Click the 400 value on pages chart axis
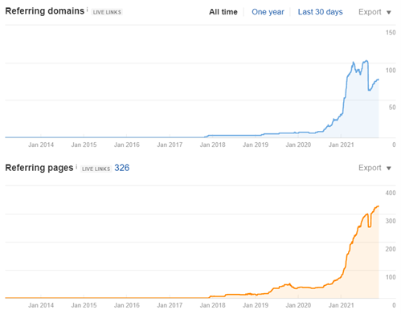The width and height of the screenshot is (401, 314). [391, 193]
